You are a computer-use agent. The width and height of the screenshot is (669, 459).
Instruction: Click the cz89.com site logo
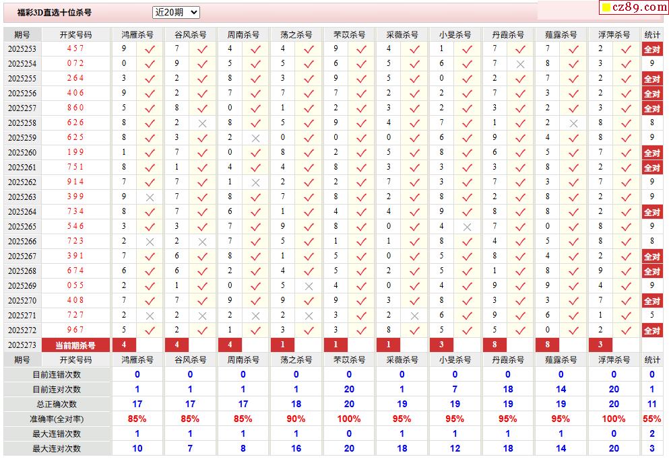coord(633,7)
